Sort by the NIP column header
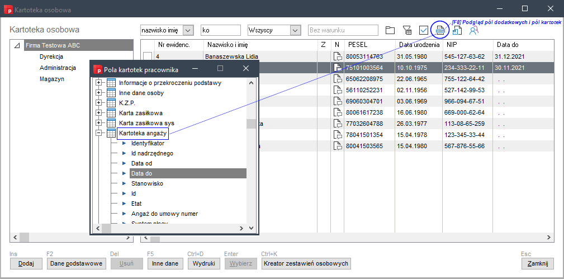This screenshot has width=564, height=279. [468, 45]
